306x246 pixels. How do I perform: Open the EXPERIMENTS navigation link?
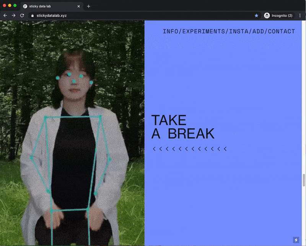[x=203, y=31]
